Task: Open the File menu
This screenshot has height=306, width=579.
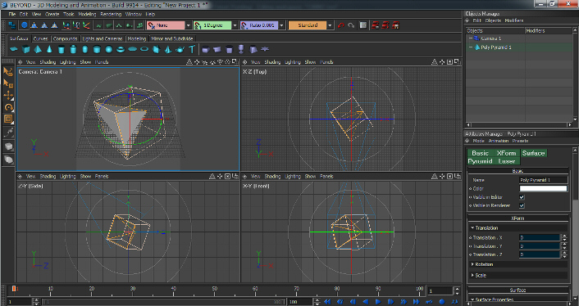Action: click(x=12, y=14)
